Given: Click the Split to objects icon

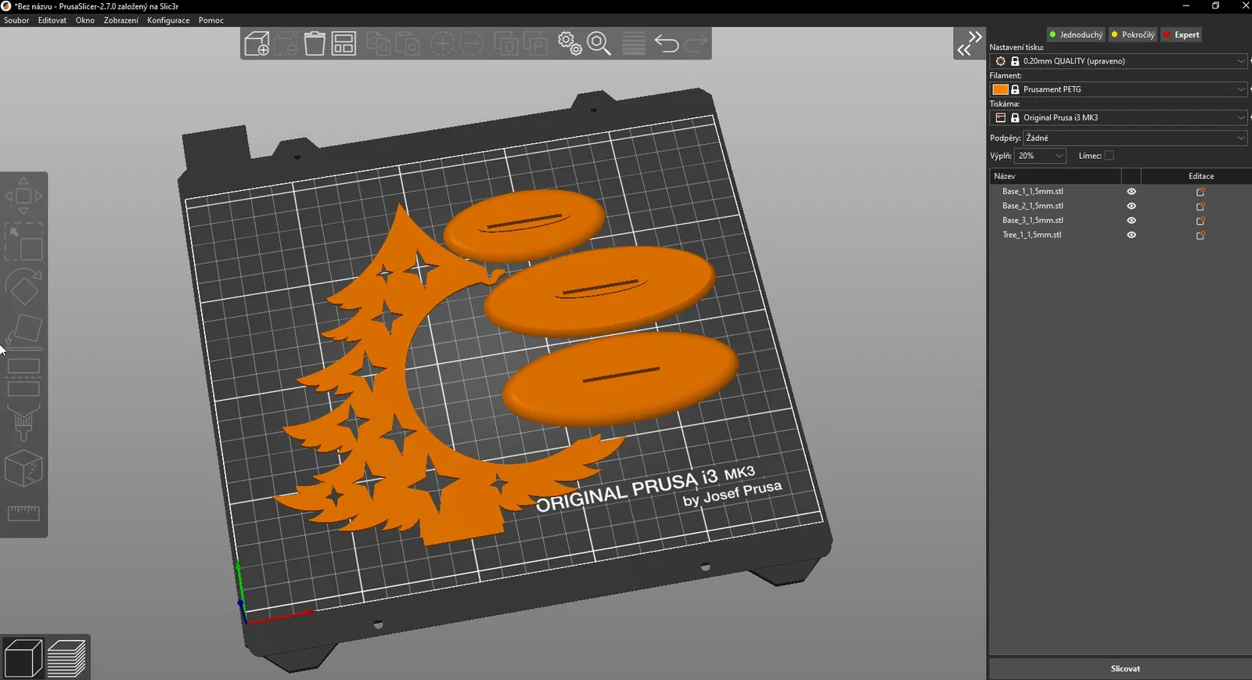Looking at the screenshot, I should [506, 44].
